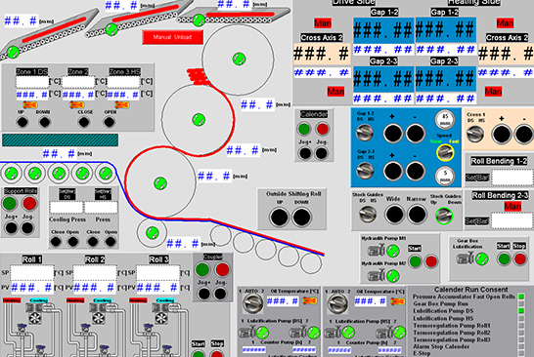Toggle the Stock Guides Up/Down selector switch
The width and height of the screenshot is (534, 357).
point(444,216)
